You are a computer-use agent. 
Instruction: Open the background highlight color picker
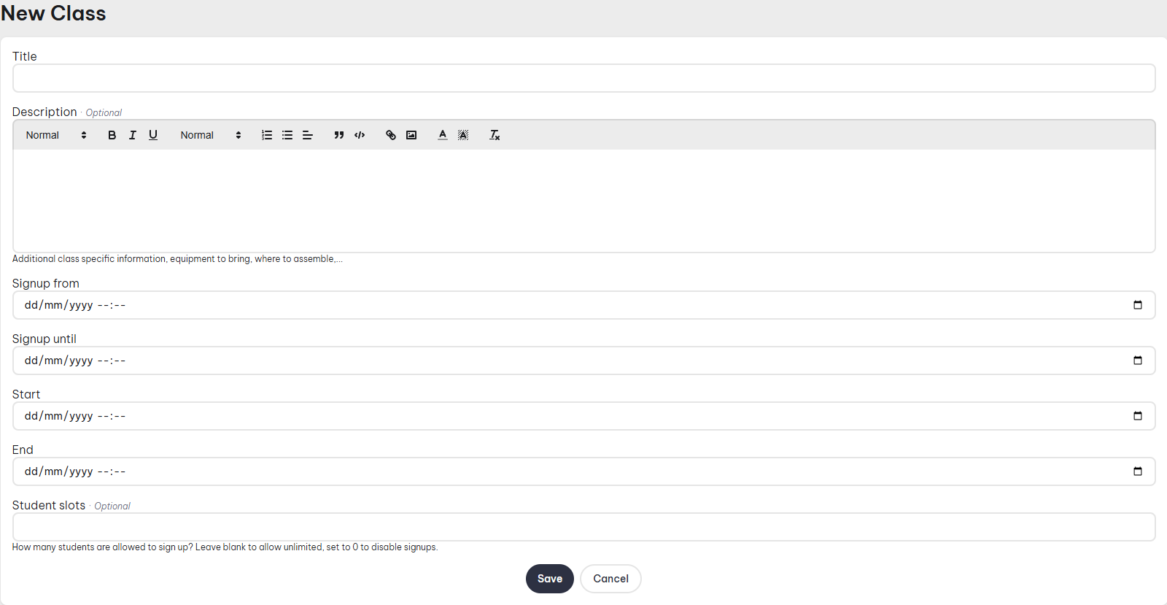tap(463, 135)
